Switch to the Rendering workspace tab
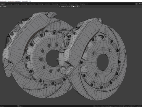This screenshot has height=107, width=142. [x=55, y=4]
